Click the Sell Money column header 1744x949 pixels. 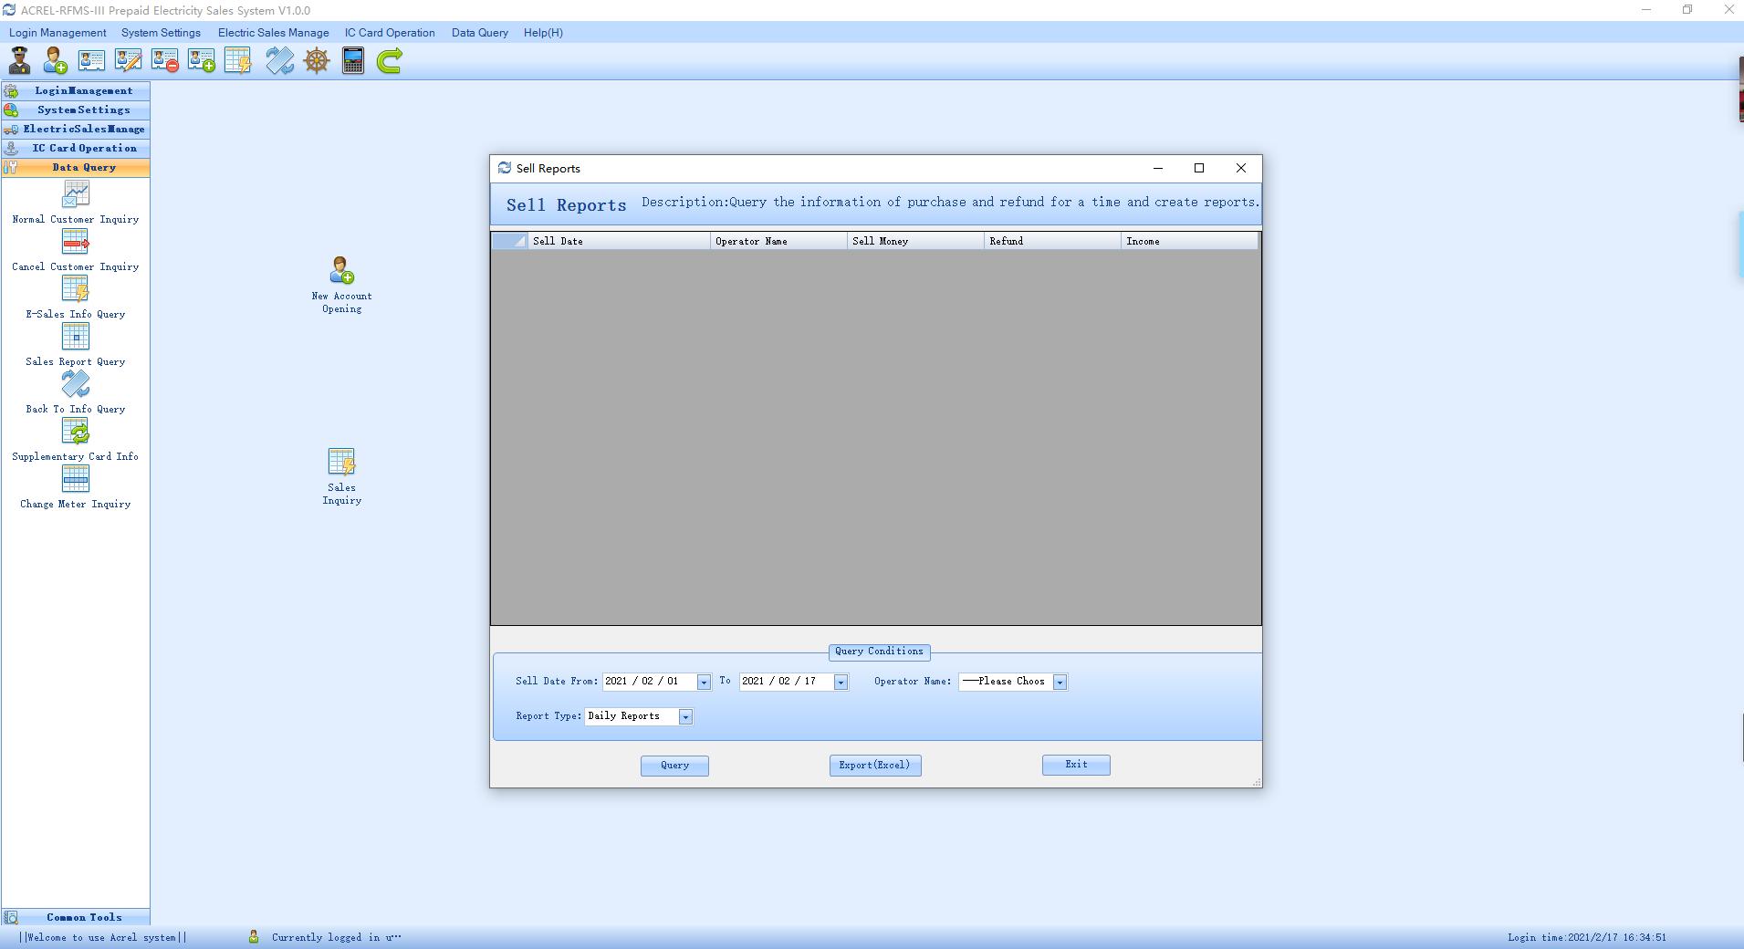point(915,241)
